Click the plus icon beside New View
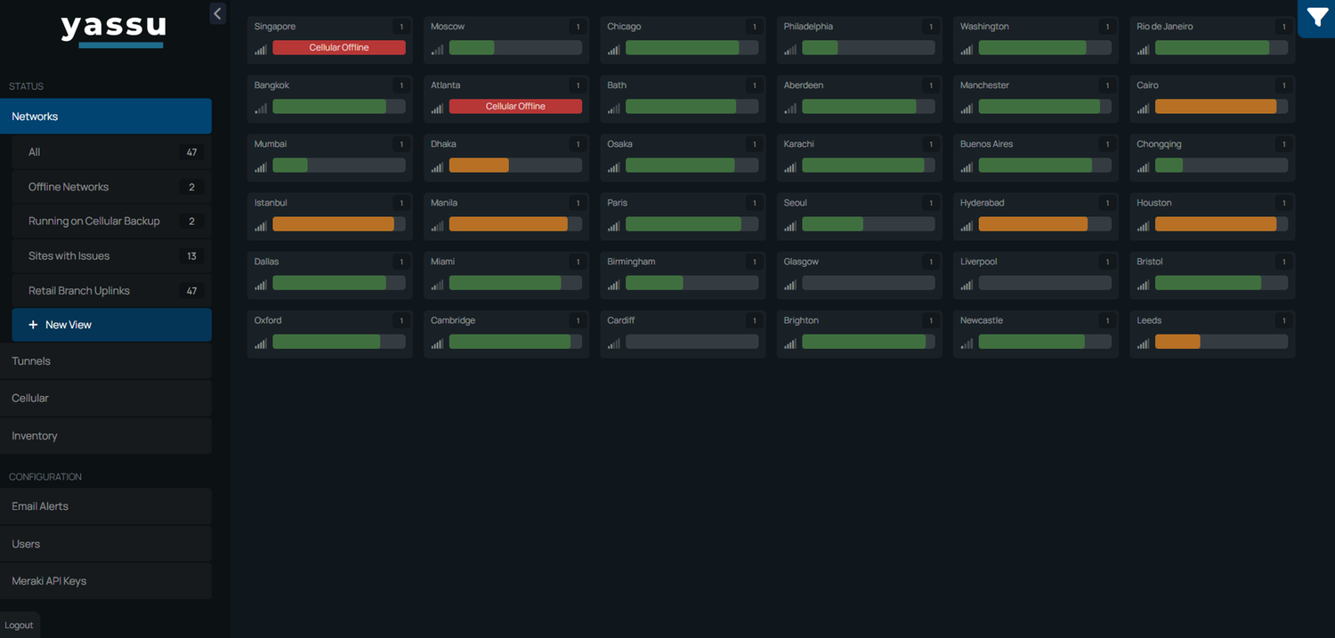1335x638 pixels. coord(34,325)
